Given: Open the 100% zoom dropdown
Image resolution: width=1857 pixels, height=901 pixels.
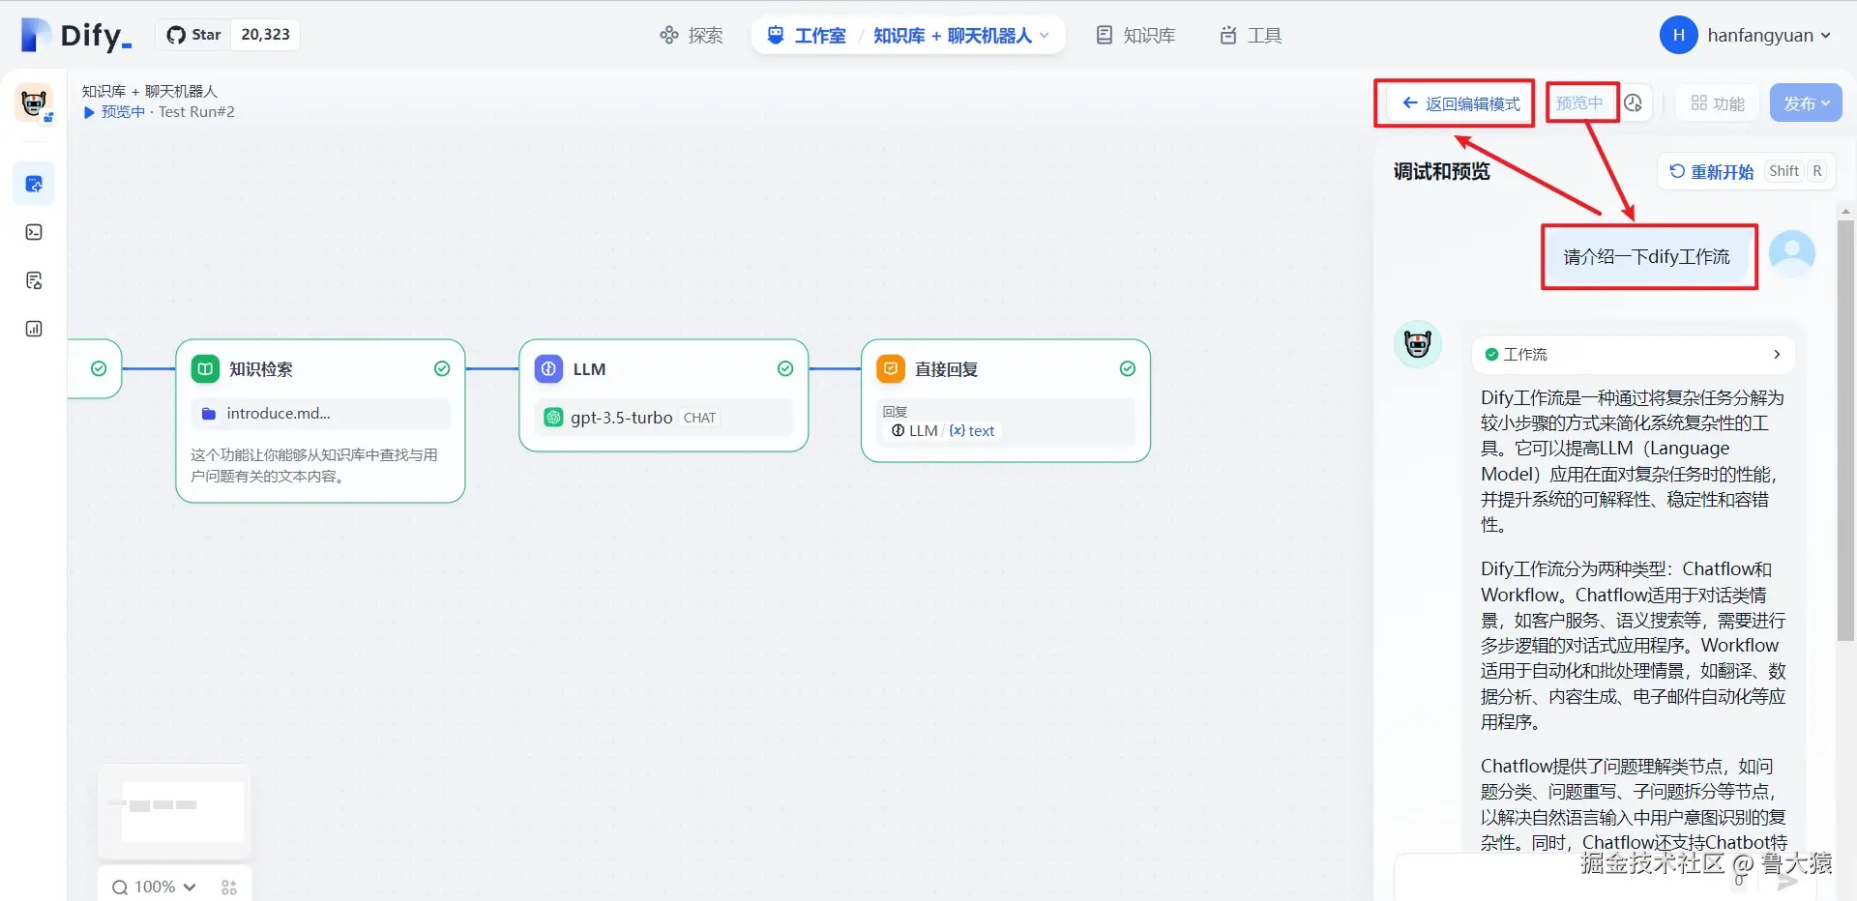Looking at the screenshot, I should pos(154,886).
